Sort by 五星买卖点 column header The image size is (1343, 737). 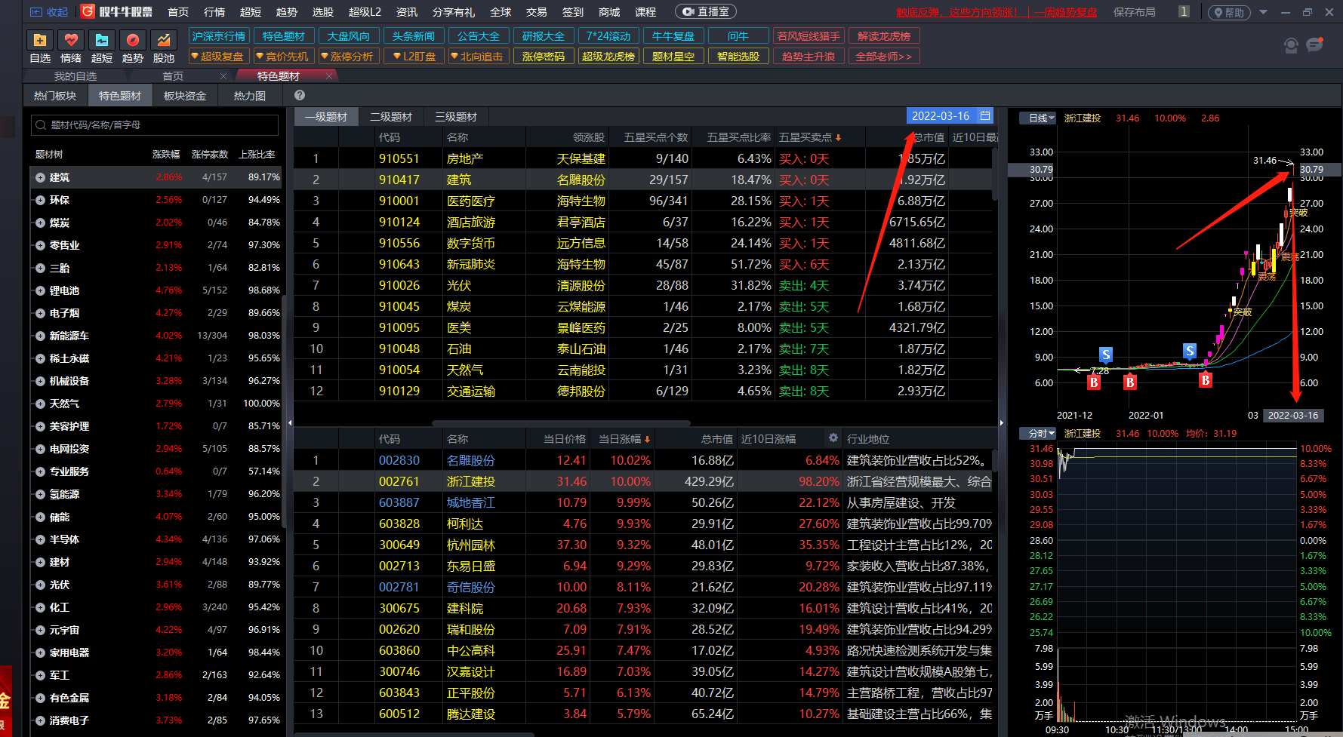[809, 137]
